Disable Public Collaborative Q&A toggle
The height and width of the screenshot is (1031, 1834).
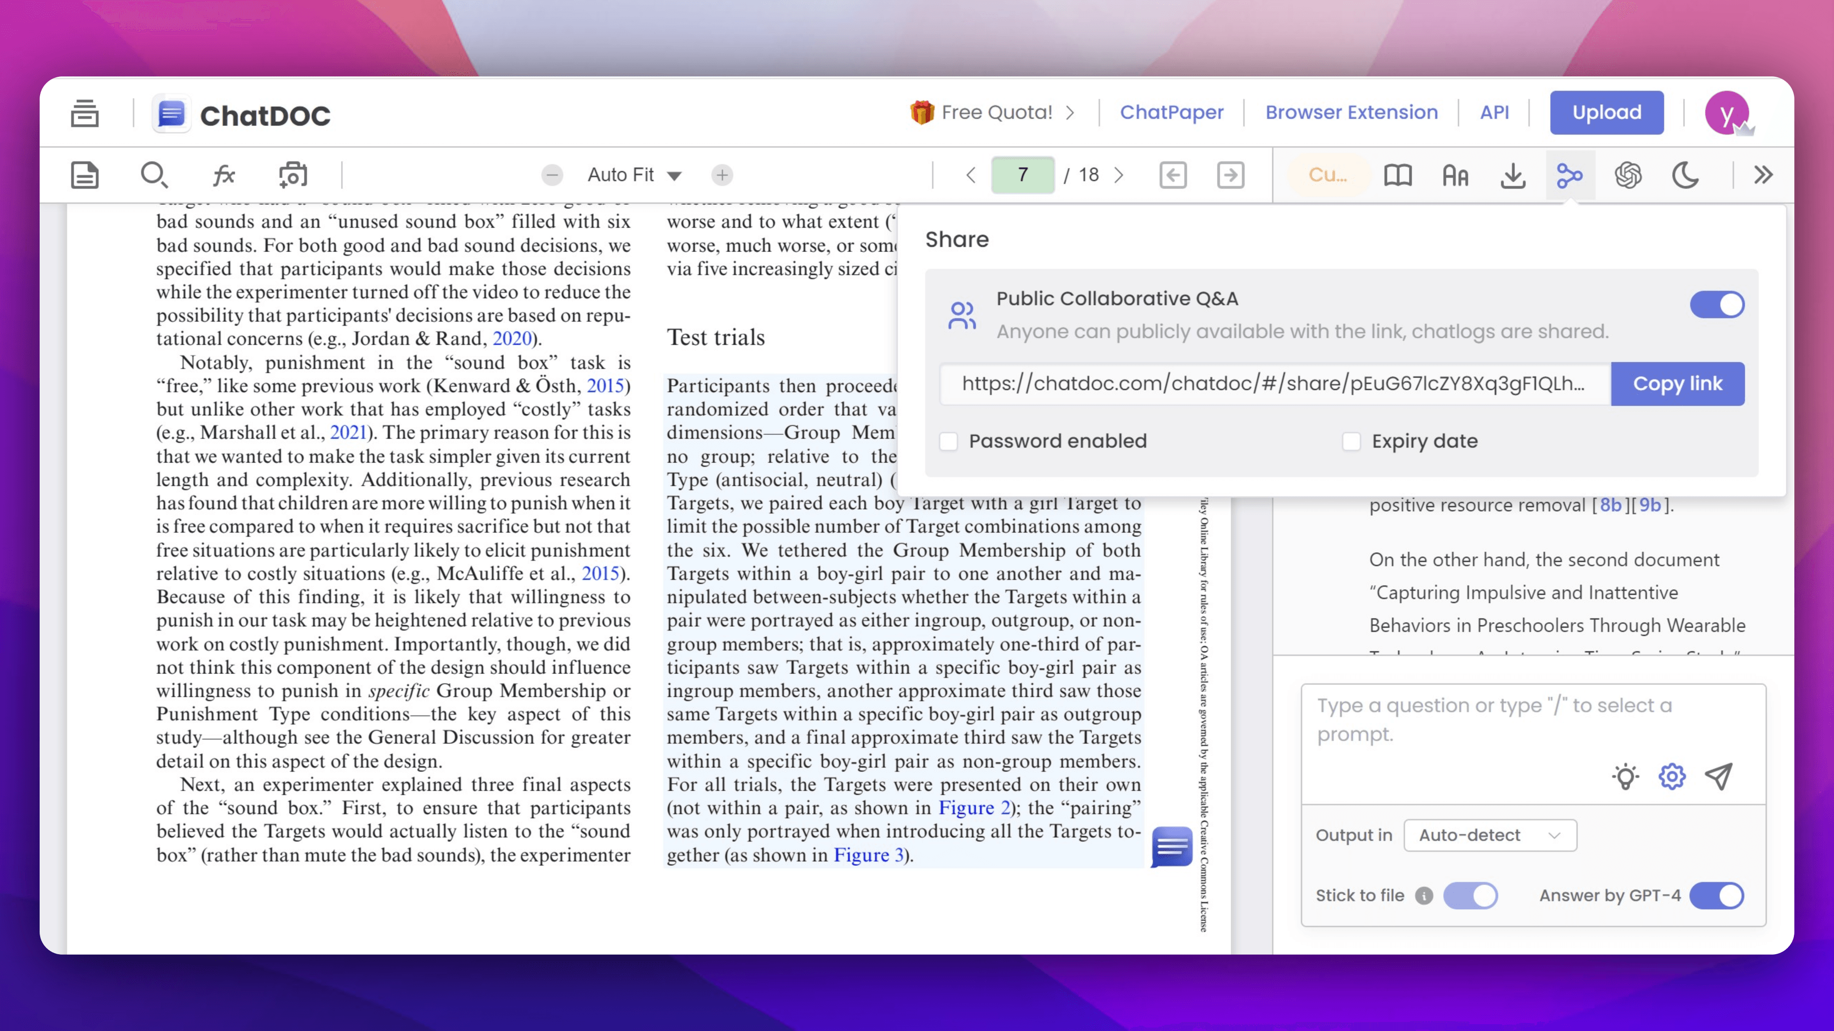coord(1717,305)
